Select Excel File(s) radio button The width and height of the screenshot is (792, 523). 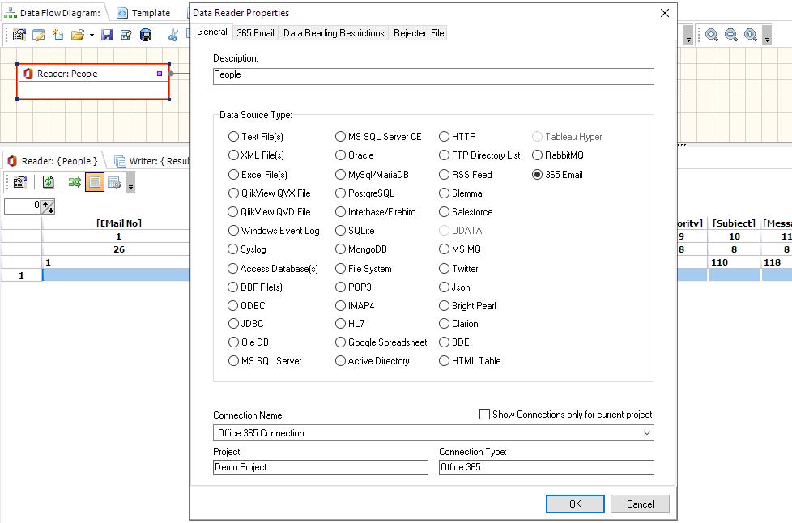(233, 175)
